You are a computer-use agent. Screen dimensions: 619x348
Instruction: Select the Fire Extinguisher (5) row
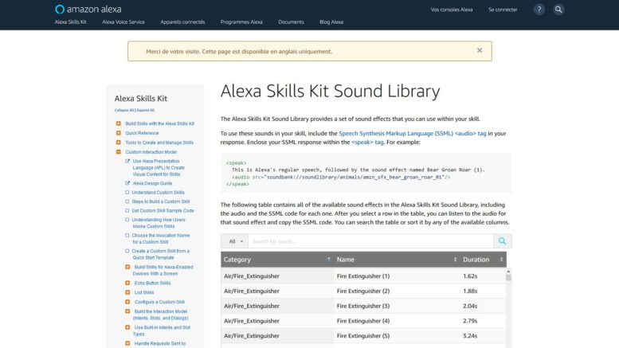click(x=363, y=336)
